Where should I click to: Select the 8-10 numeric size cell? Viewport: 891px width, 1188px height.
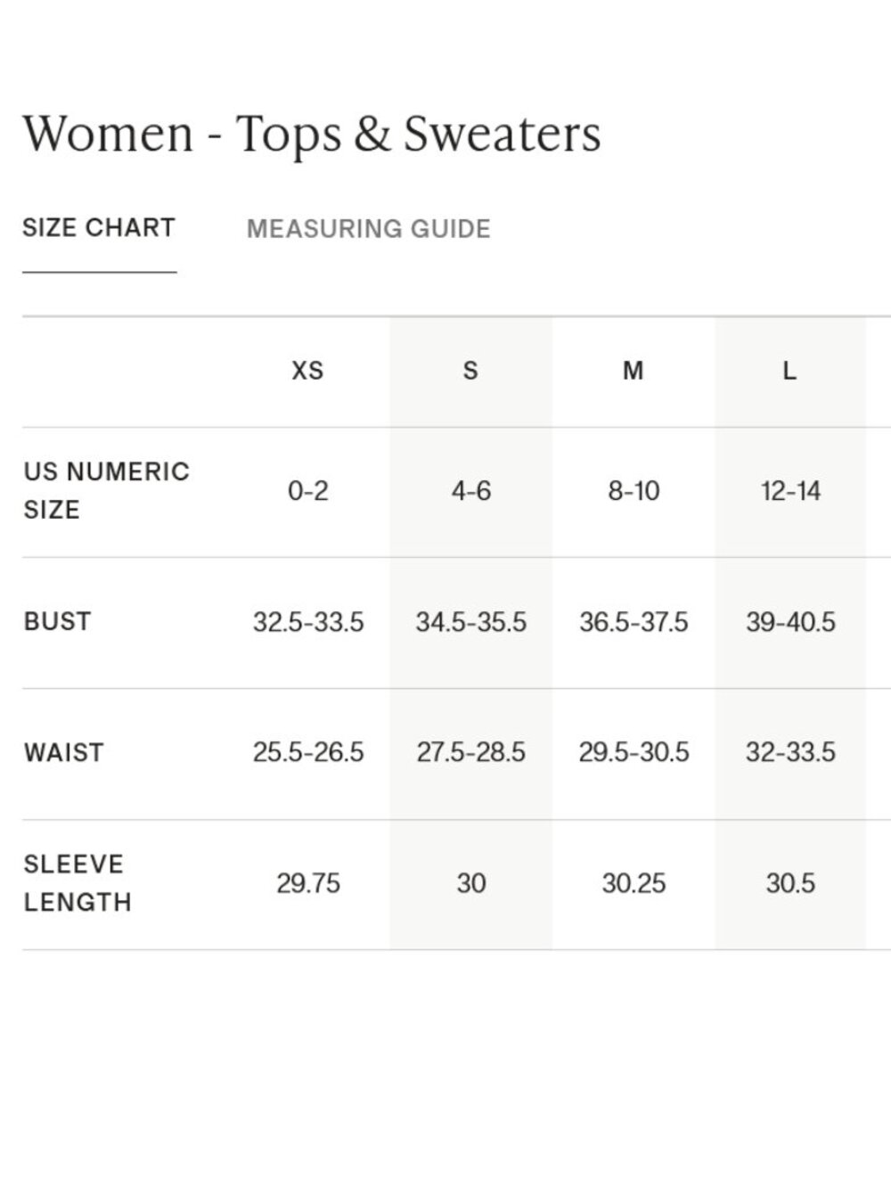tap(634, 491)
